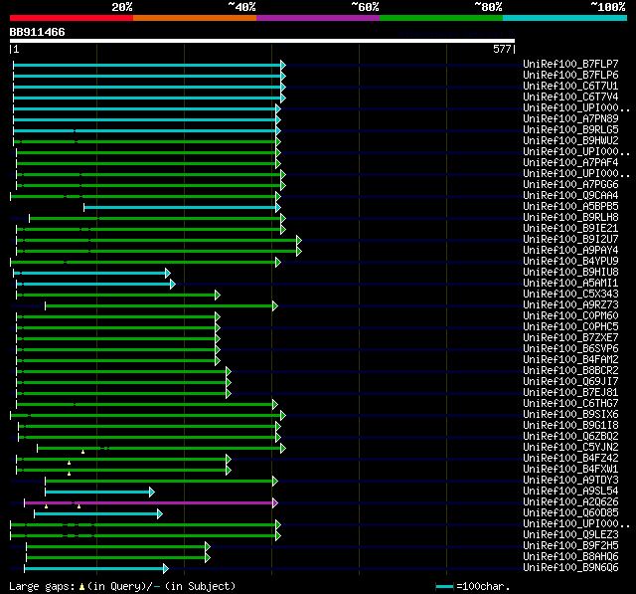Select the UniRef100_B9RLH8 label
The image size is (636, 594).
[570, 218]
